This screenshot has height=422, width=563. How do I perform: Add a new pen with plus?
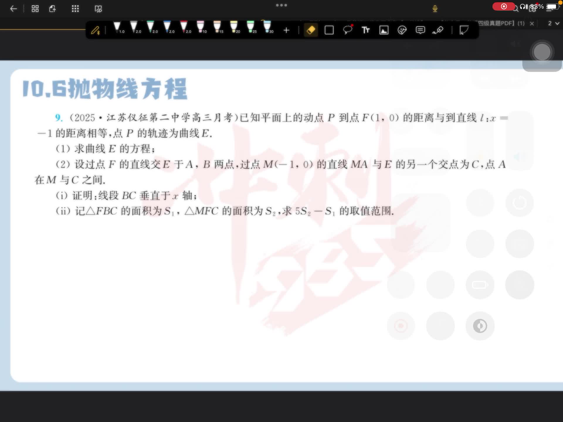point(286,30)
